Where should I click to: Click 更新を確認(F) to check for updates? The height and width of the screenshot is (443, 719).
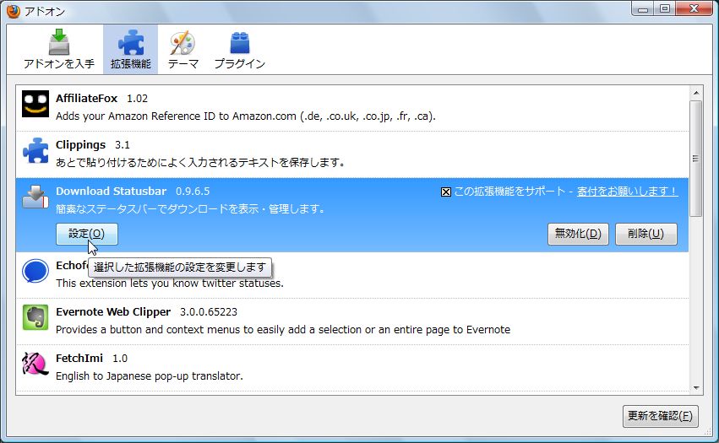(x=661, y=416)
